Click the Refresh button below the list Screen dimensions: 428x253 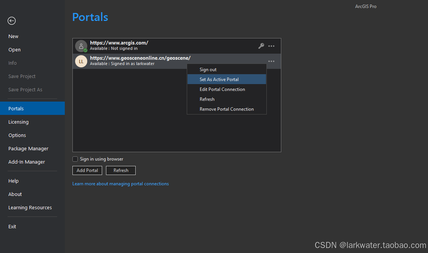[121, 170]
